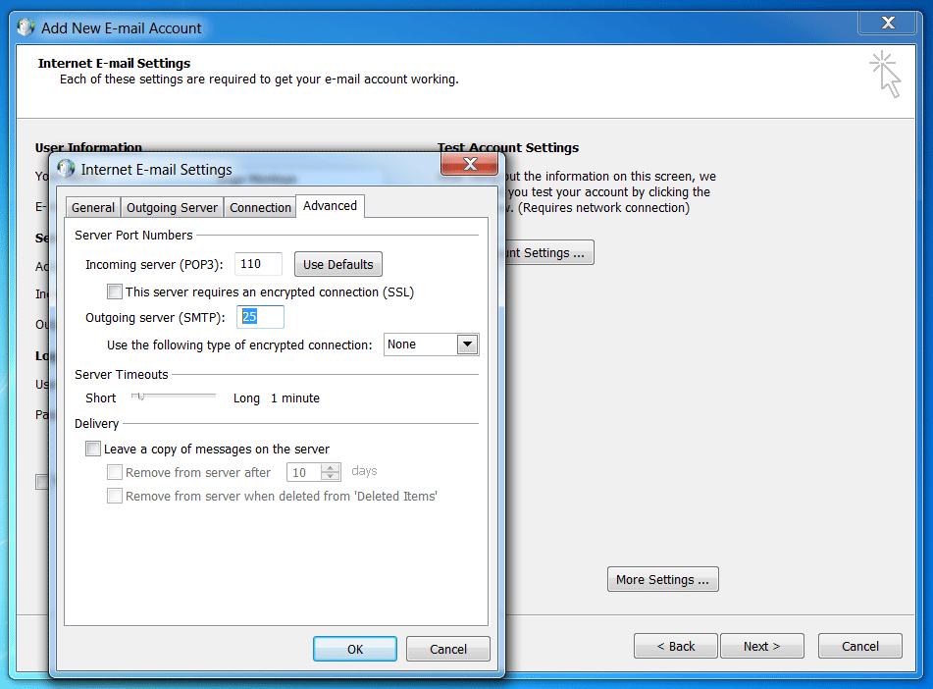The image size is (933, 689).
Task: Click the Internet E-mail Settings title bar icon
Action: 67,169
